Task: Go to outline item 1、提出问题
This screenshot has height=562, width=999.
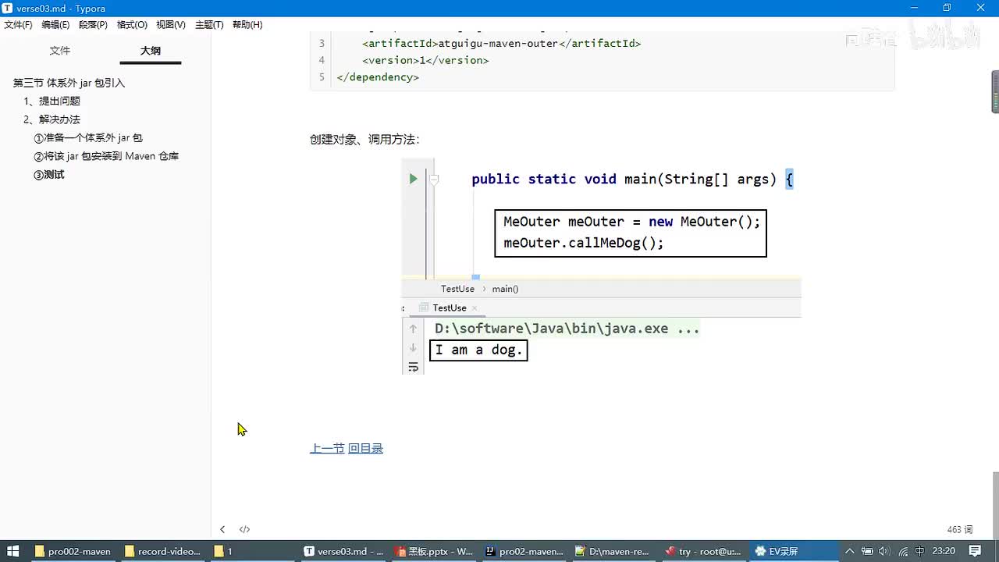Action: click(x=52, y=101)
